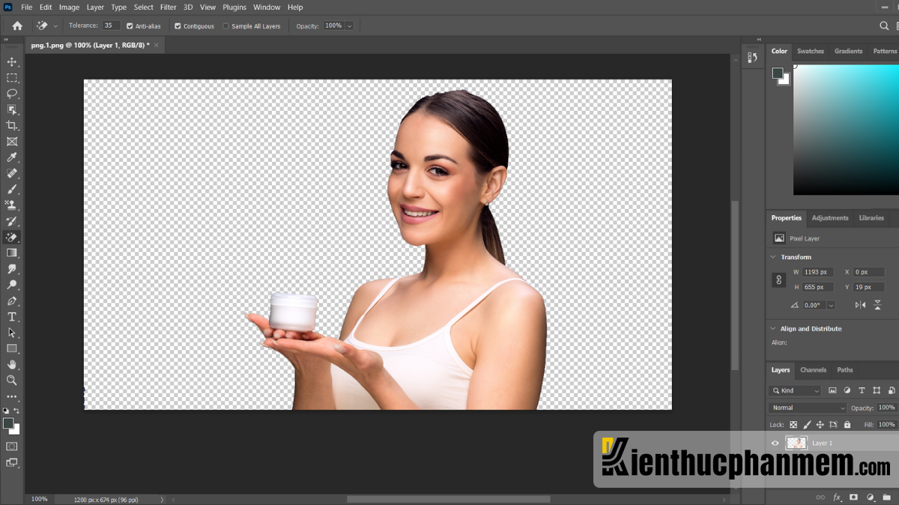Select the Hand tool

12,364
